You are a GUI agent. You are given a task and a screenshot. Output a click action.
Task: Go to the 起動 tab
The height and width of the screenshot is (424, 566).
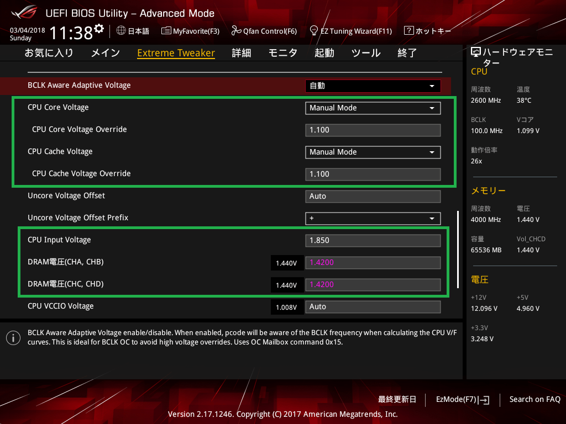[x=324, y=53]
